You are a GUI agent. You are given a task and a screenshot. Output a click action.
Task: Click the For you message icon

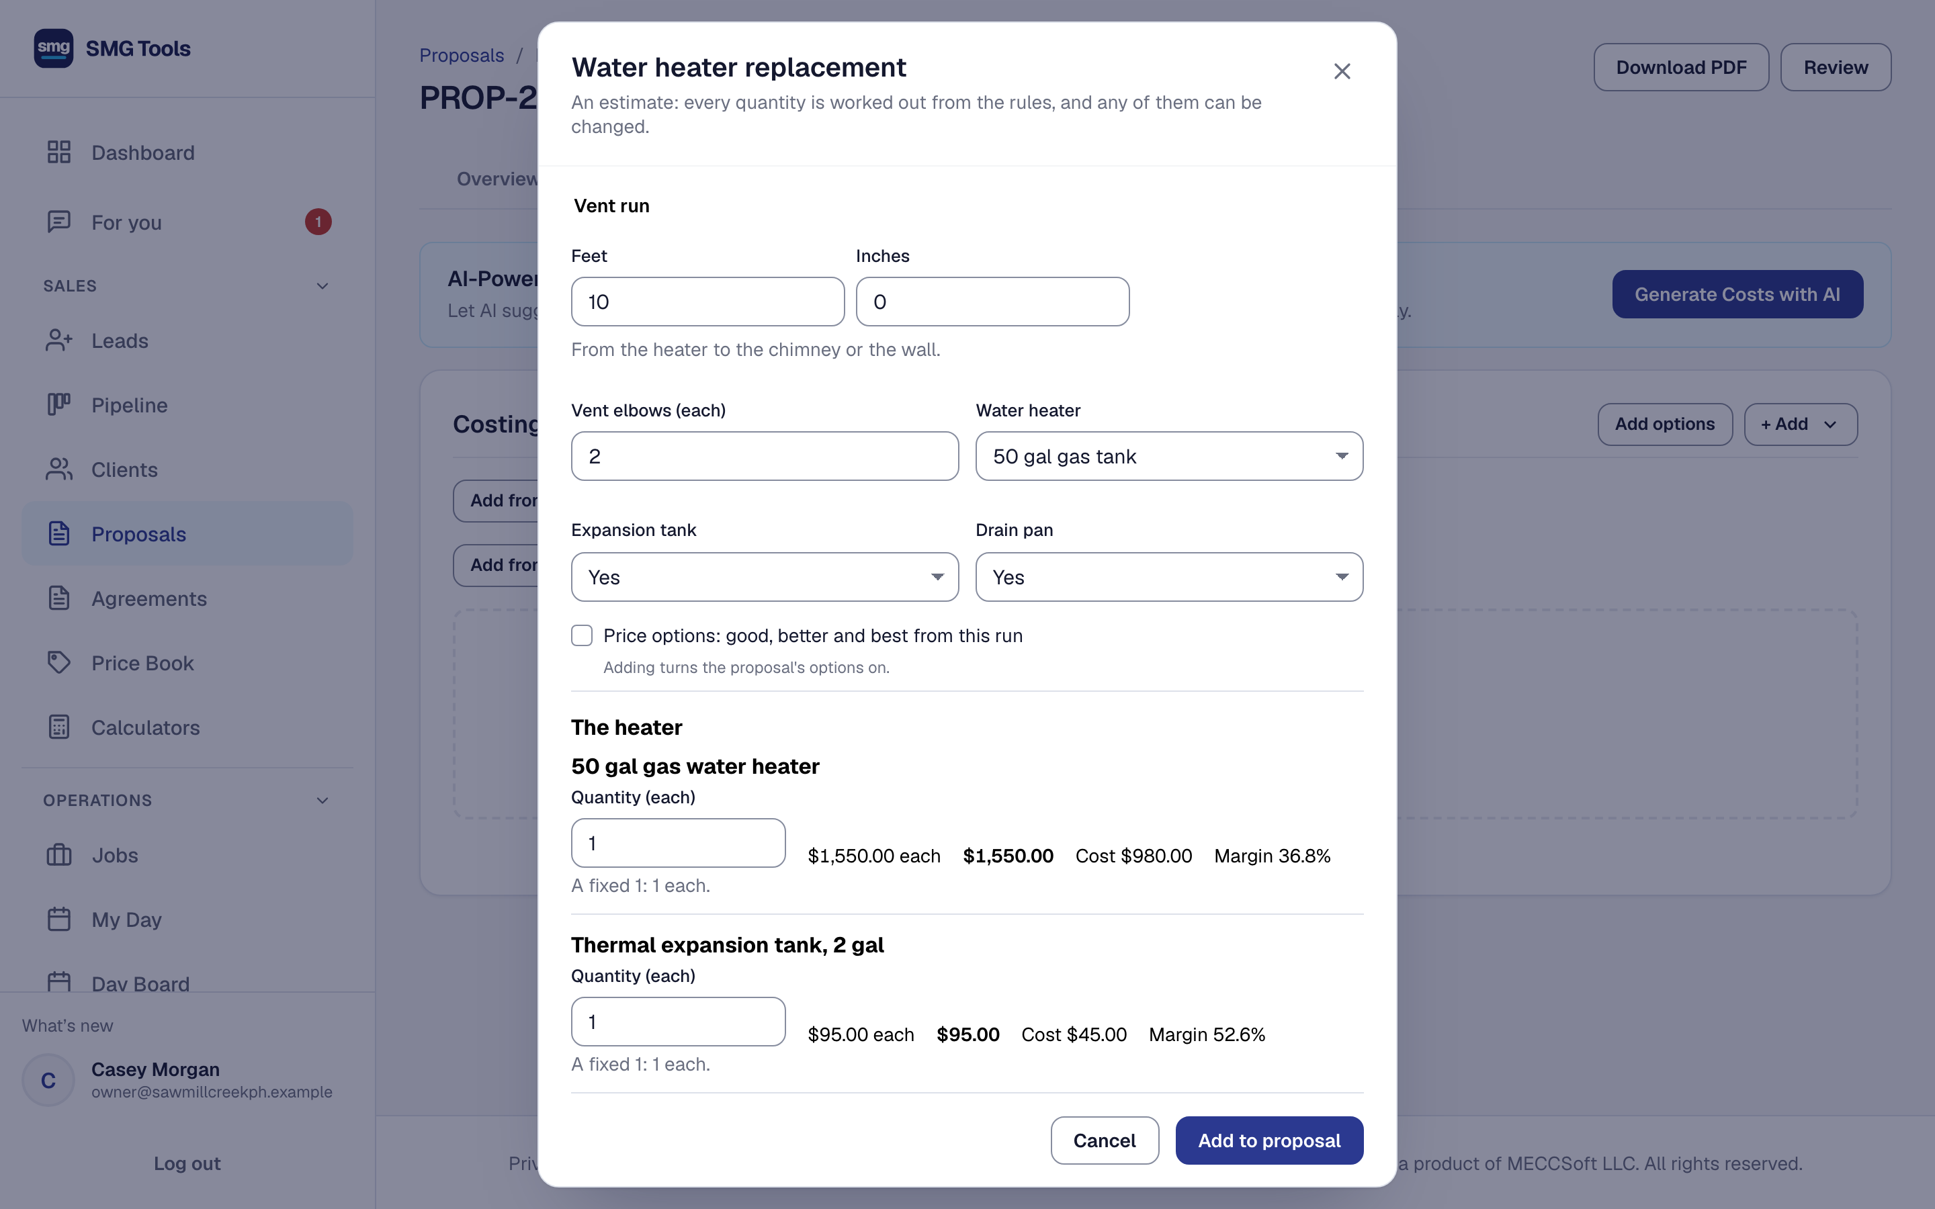(x=59, y=222)
